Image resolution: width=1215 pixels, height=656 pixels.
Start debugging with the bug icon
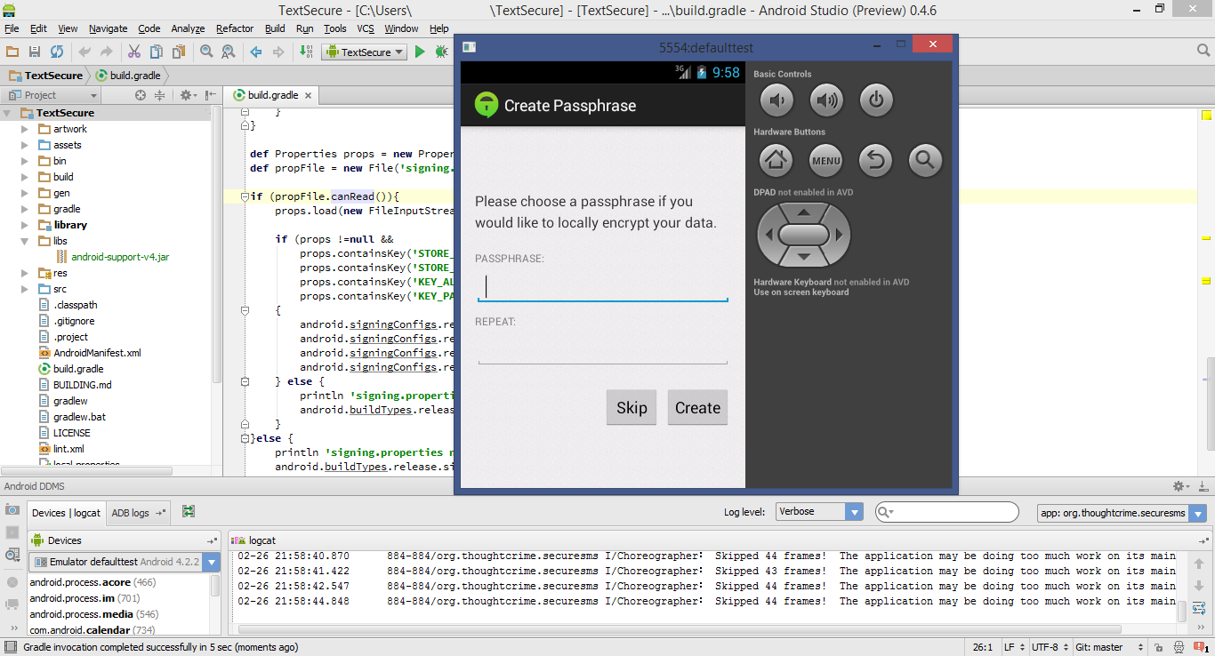pos(441,52)
